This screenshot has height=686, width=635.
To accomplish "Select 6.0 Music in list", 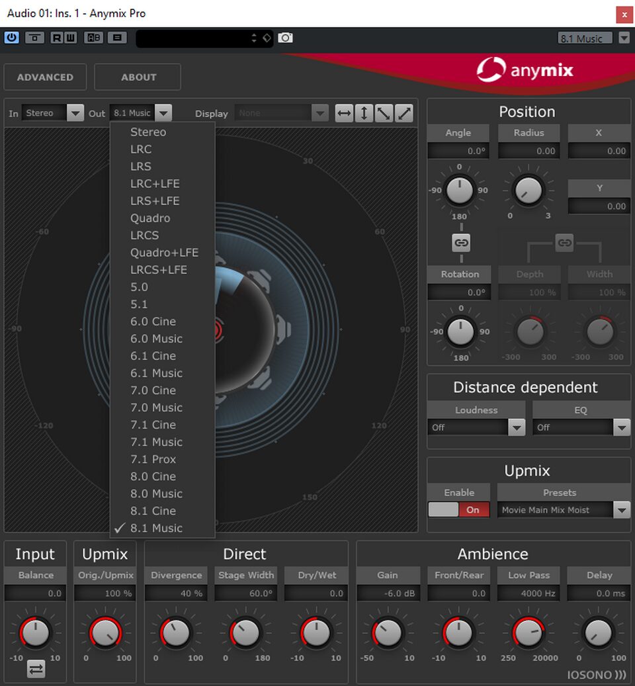I will pos(163,339).
